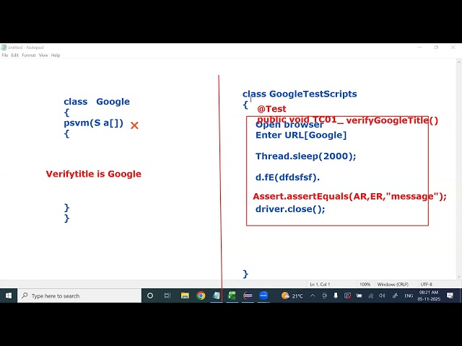Open Task View on the taskbar
The image size is (462, 346).
167,296
